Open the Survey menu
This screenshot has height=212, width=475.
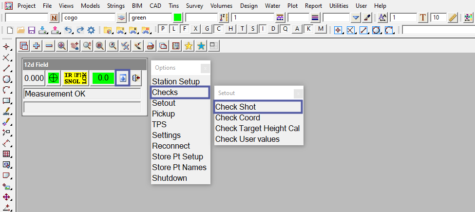194,6
